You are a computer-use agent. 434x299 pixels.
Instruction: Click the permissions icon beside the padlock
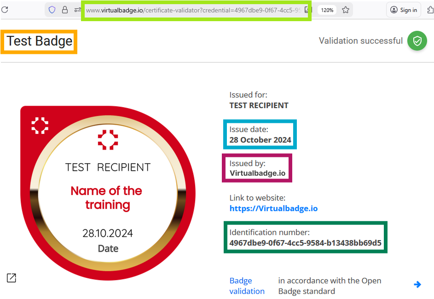[x=77, y=10]
